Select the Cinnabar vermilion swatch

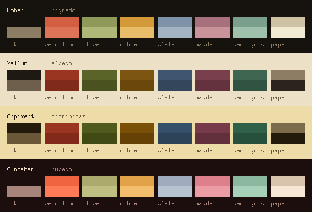click(62, 186)
